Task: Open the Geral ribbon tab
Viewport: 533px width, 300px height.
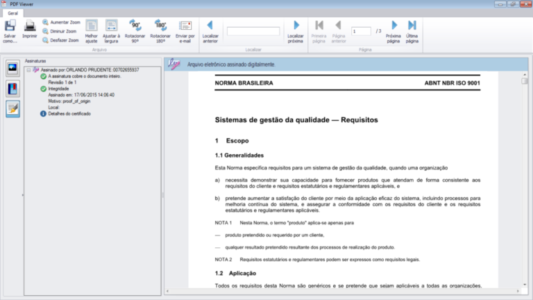Action: [13, 12]
